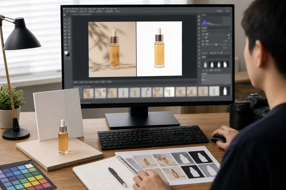Choose the ninth filmstrip thumbnail
The image size is (286, 190).
pos(180,92)
